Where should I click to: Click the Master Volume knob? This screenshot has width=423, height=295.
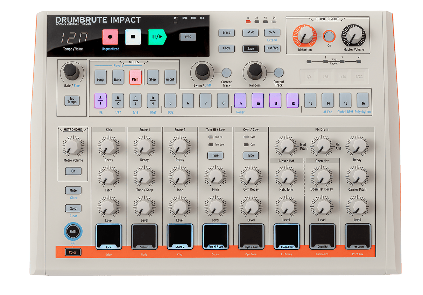[353, 36]
